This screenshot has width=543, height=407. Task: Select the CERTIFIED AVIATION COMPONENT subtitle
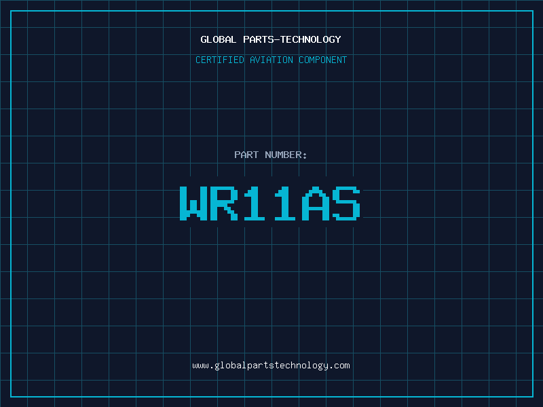click(x=271, y=60)
